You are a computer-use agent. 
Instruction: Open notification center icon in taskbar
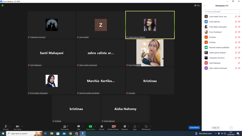238,133
